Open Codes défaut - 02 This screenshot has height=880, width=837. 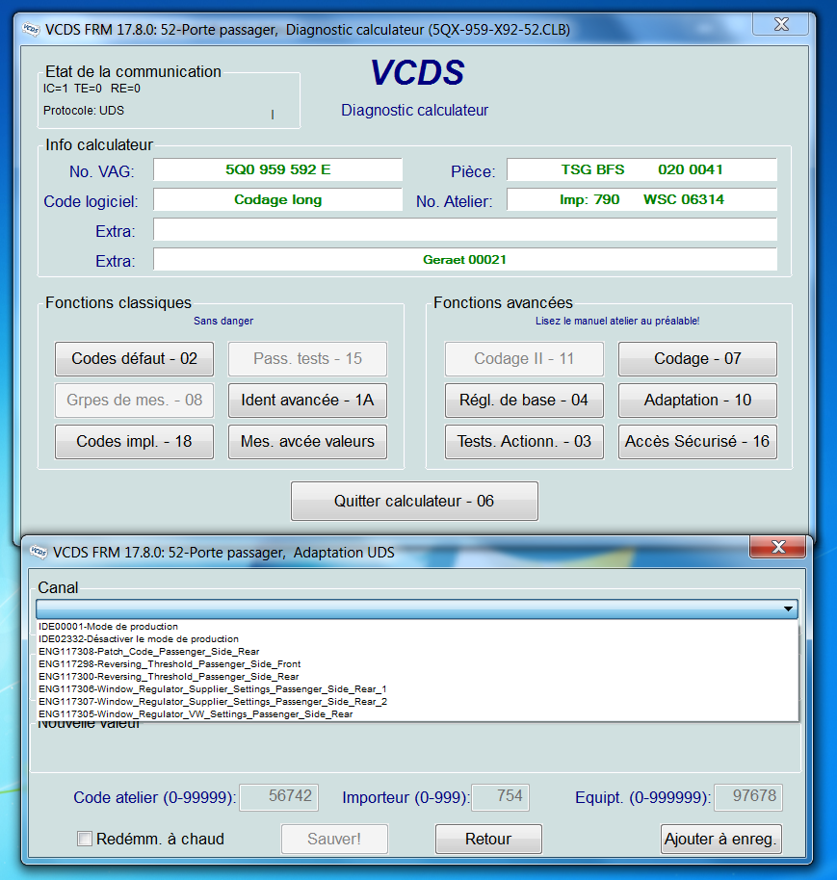(134, 359)
